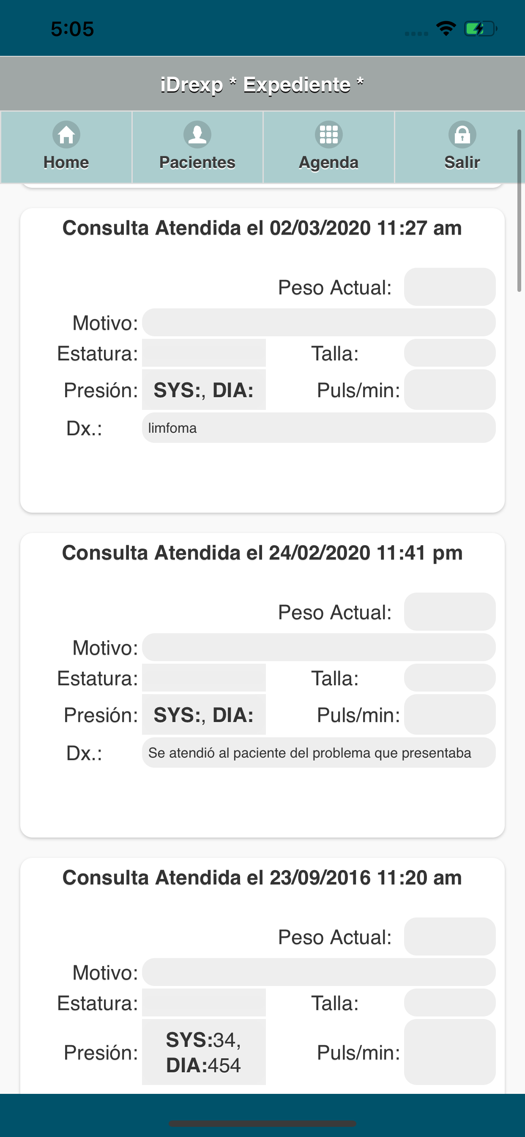Screen dimensions: 525x1137
Task: Focus Peso Actual field for 02/03/2020 consult
Action: 450,287
